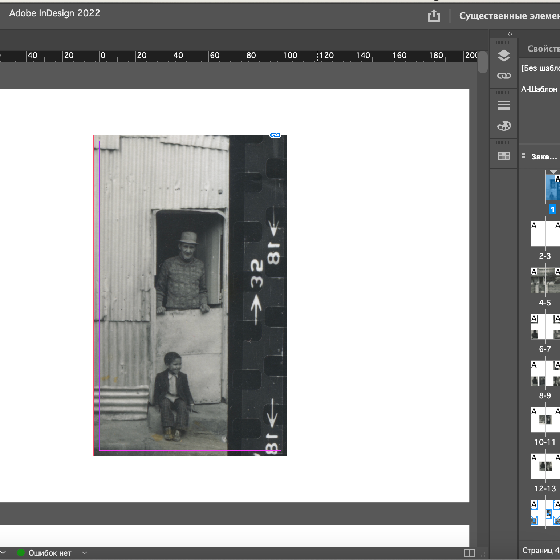Screen dimensions: 560x560
Task: Click the link badge on image frame
Action: click(275, 135)
